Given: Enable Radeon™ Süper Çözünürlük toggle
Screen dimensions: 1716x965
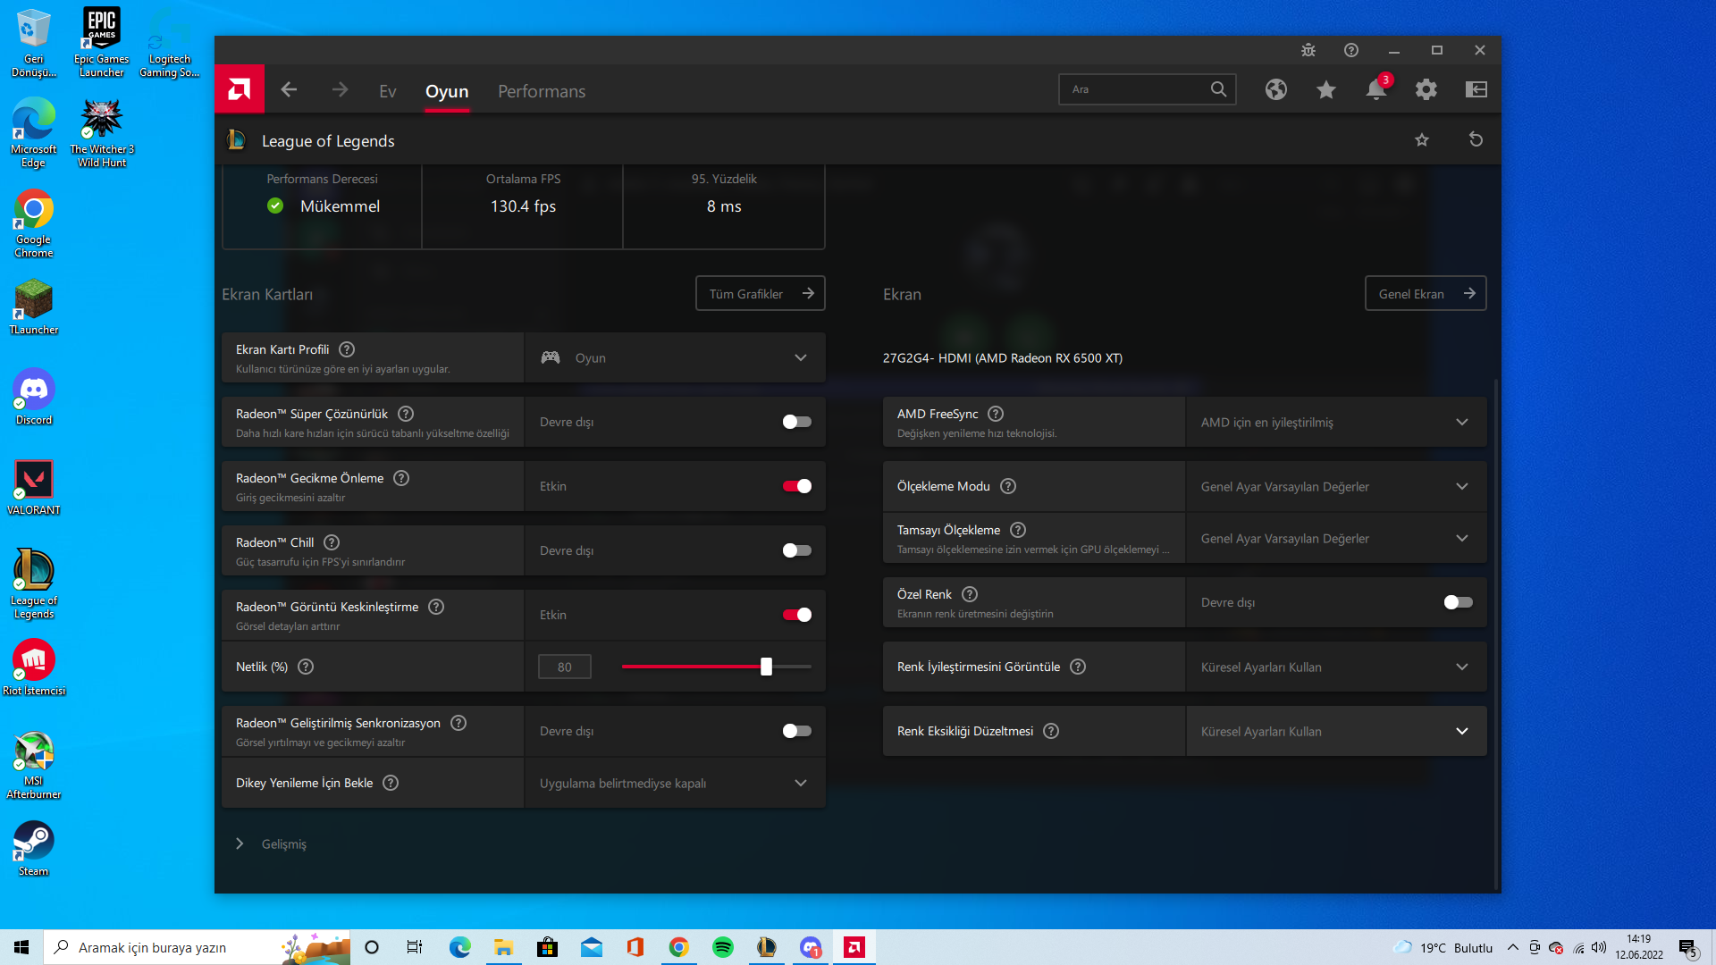Looking at the screenshot, I should point(795,422).
